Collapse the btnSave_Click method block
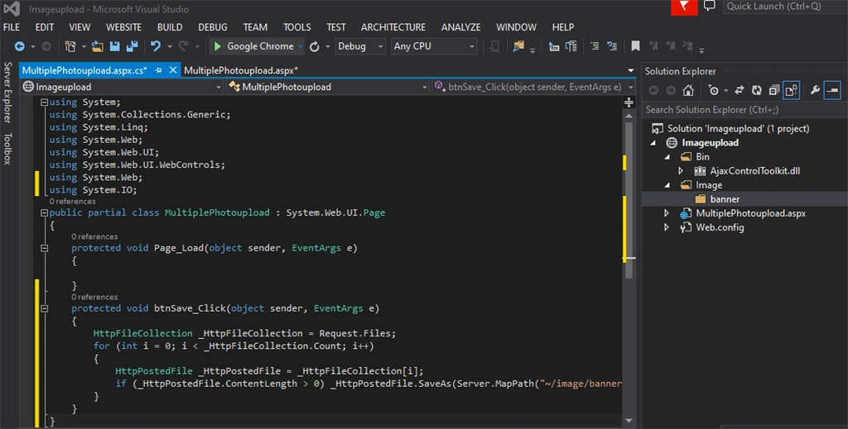 (x=45, y=308)
